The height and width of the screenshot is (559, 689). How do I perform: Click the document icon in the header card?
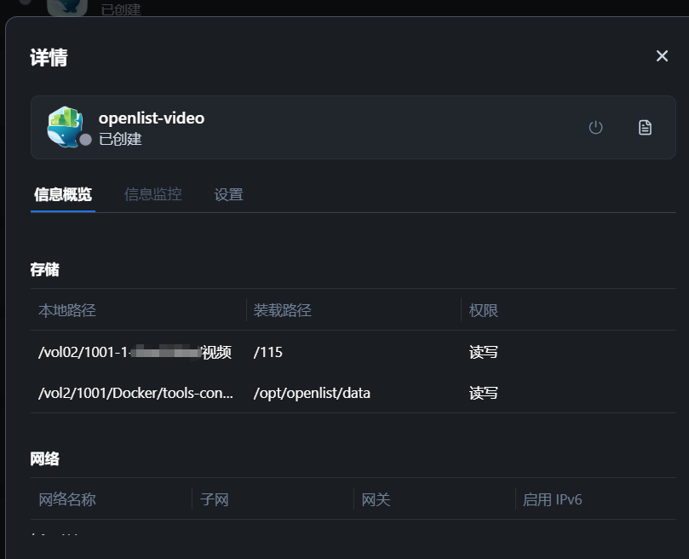(645, 126)
